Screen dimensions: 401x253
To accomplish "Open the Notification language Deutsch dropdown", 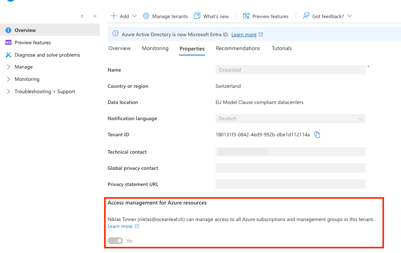I will (290, 119).
